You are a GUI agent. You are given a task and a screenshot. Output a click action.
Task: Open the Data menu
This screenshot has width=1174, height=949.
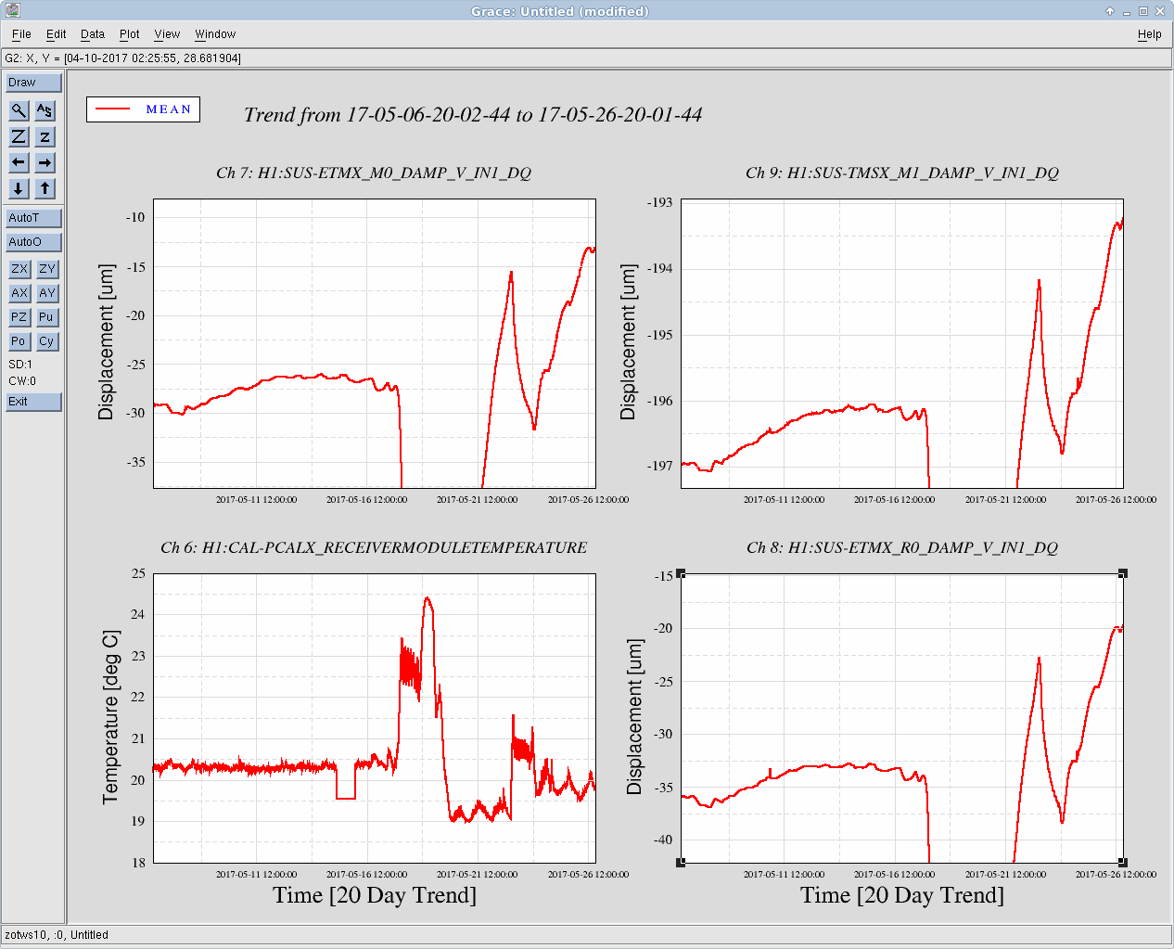pos(93,34)
